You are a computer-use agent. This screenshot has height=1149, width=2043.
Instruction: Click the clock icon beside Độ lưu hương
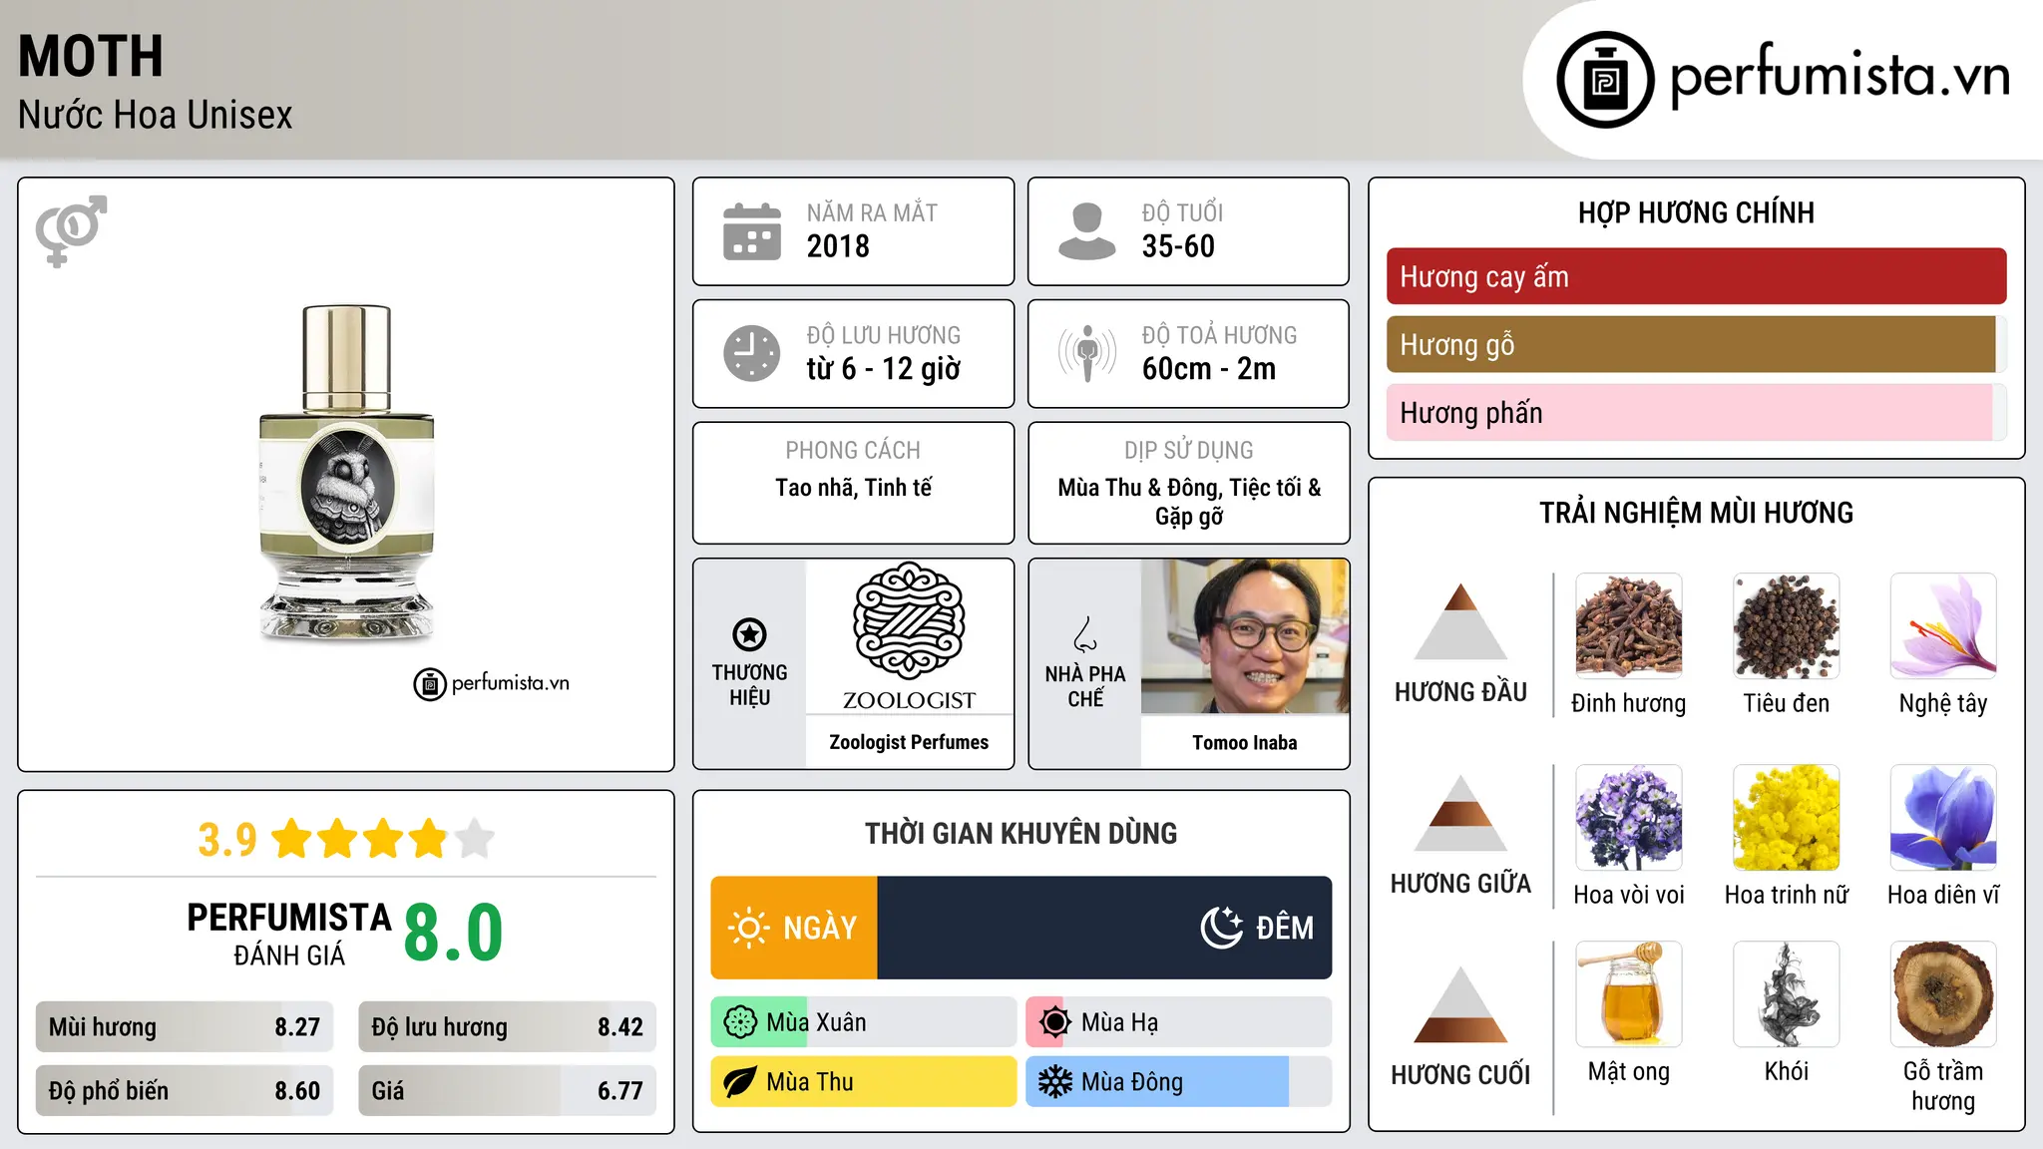752,353
